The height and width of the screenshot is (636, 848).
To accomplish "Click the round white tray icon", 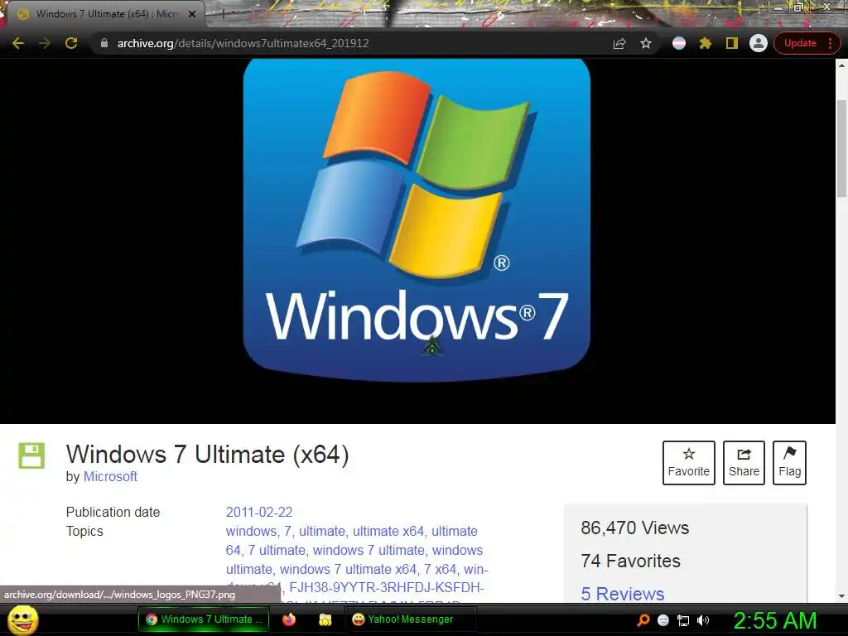I will 663,621.
